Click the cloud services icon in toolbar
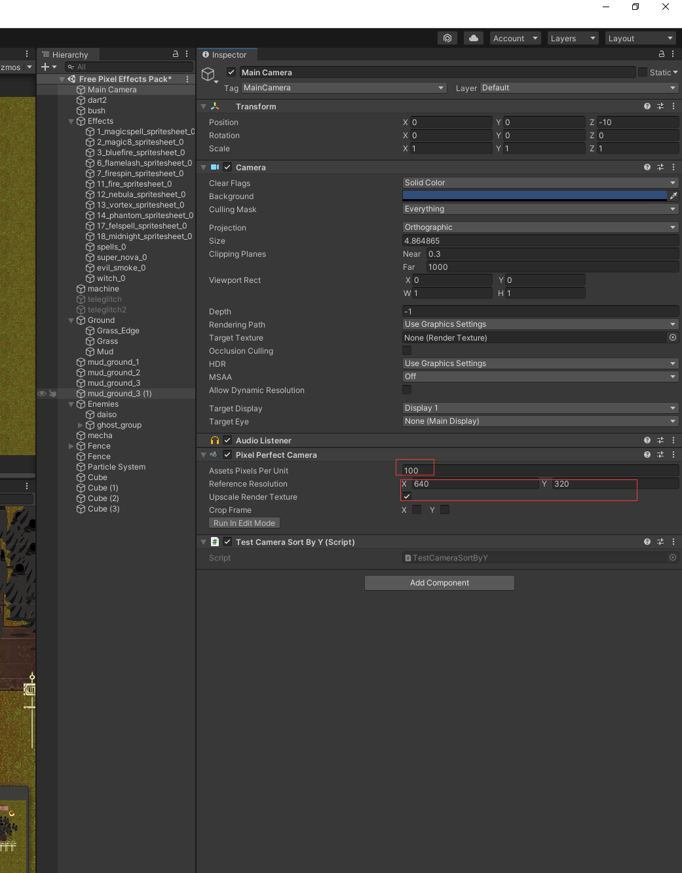 coord(473,38)
